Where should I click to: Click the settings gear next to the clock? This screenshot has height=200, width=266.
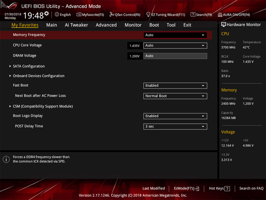coord(47,13)
